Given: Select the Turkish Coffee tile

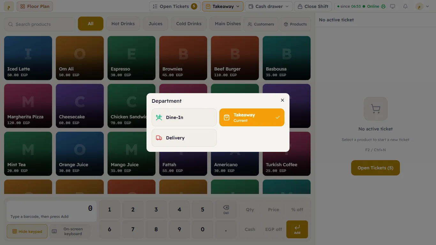Looking at the screenshot, I should pos(287,154).
